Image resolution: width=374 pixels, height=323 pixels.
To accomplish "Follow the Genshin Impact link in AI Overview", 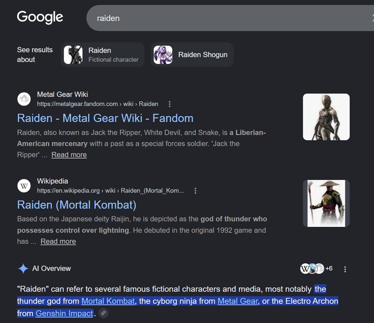I will tap(64, 314).
